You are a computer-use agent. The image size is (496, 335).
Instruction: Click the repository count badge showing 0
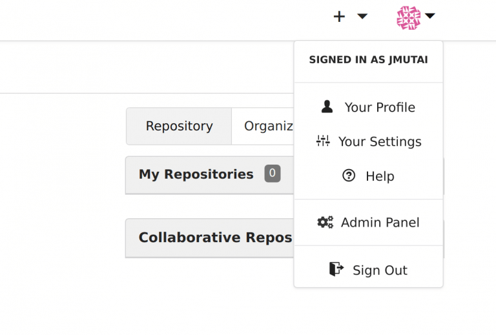tap(273, 174)
